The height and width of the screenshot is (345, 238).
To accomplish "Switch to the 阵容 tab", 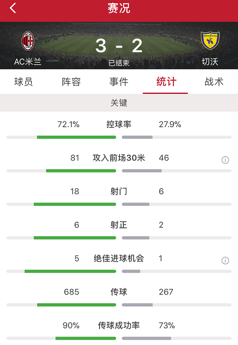I will tap(71, 82).
